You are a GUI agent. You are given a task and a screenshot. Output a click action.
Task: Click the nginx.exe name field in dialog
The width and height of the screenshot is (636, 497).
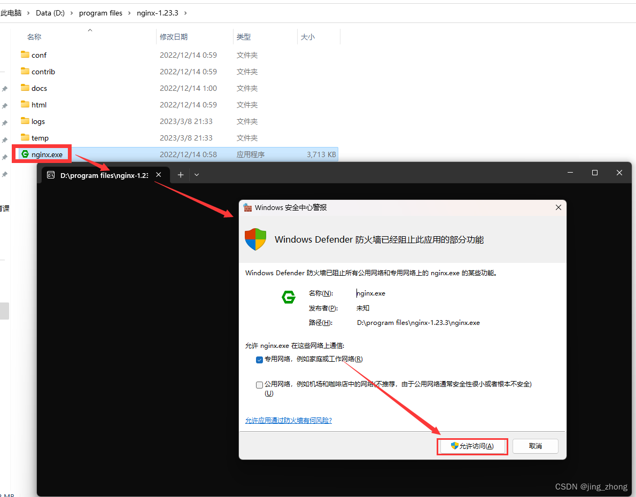(x=371, y=293)
